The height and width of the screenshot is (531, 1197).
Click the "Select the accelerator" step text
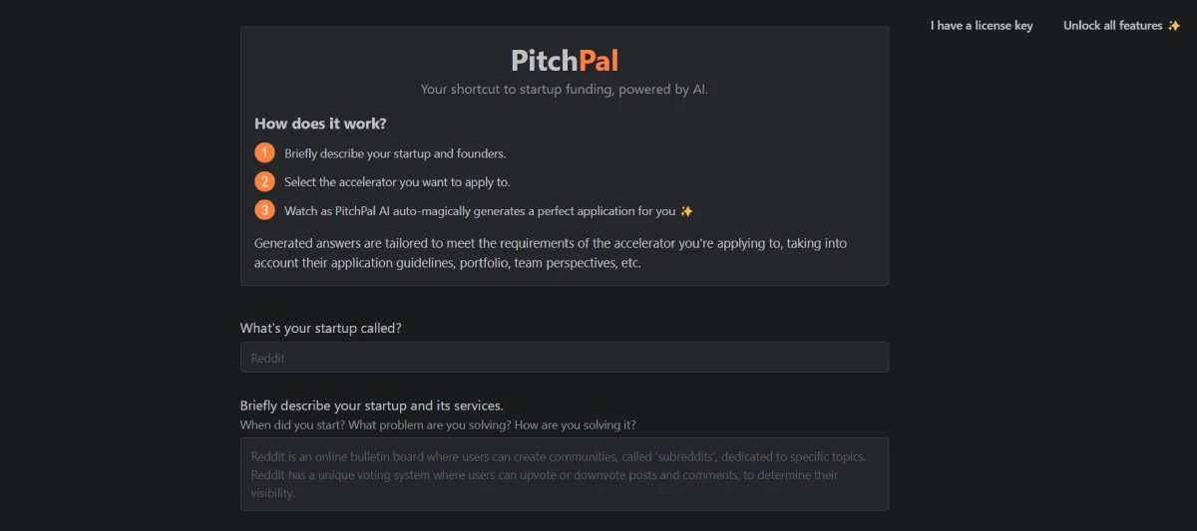(397, 182)
